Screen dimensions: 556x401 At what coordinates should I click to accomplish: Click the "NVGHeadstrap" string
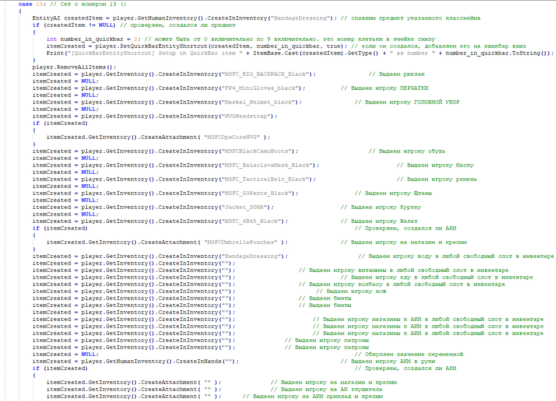pyautogui.click(x=246, y=116)
